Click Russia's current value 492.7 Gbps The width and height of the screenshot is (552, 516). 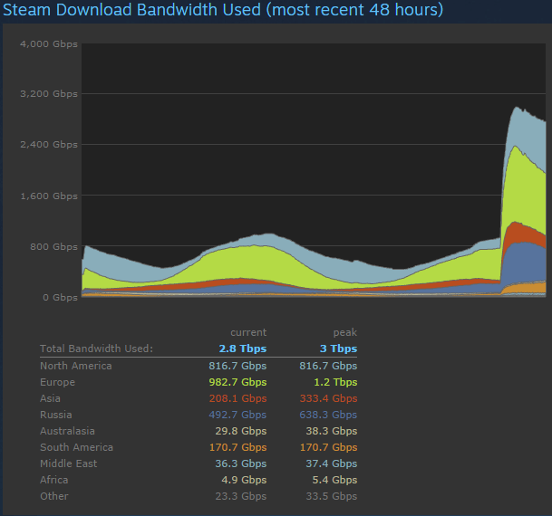pyautogui.click(x=237, y=415)
